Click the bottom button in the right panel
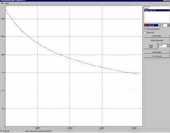 click(x=157, y=56)
